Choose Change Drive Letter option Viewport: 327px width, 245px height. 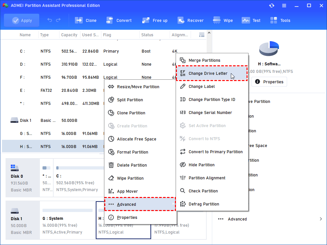click(x=212, y=73)
